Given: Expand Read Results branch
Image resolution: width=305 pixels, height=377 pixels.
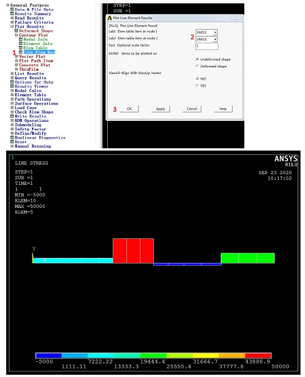Looking at the screenshot, I should click(x=12, y=18).
